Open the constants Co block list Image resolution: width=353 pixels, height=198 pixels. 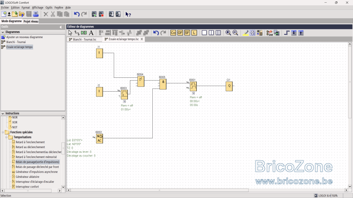[x=173, y=33]
